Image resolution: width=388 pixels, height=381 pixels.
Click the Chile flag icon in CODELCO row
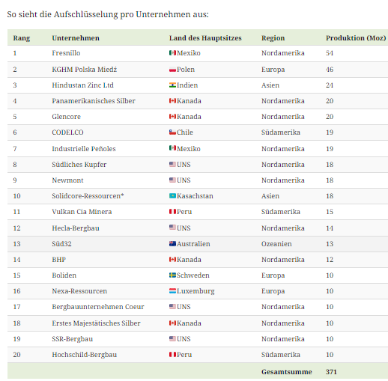[x=172, y=132]
